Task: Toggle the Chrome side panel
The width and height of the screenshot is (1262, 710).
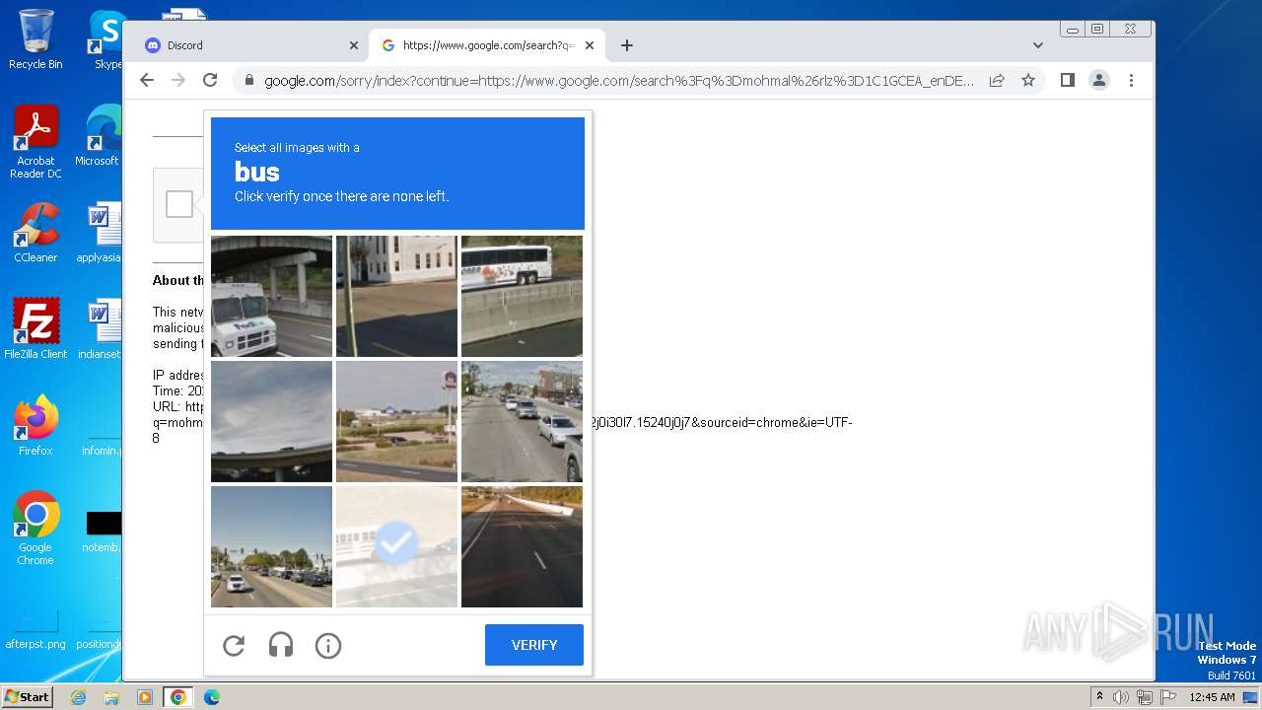Action: point(1068,81)
